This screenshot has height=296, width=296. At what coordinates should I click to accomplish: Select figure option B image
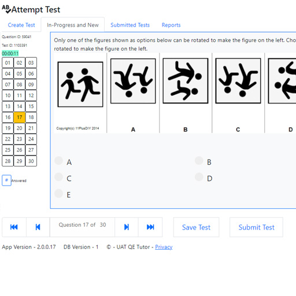pyautogui.click(x=186, y=81)
